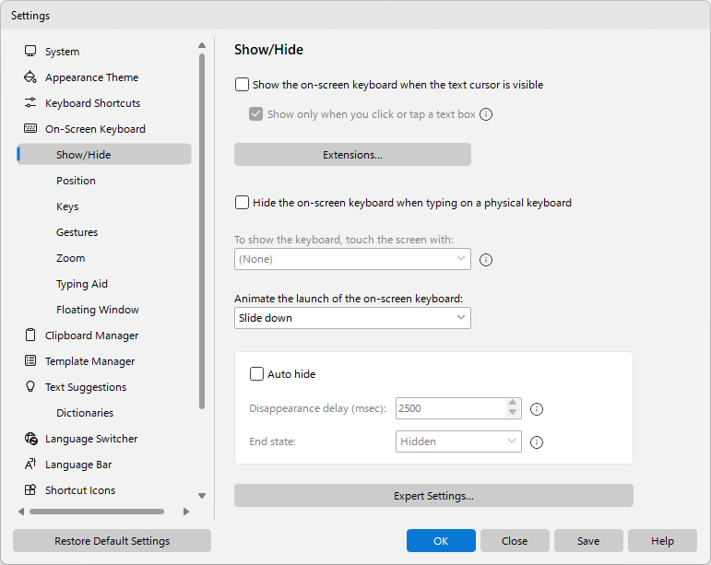The width and height of the screenshot is (711, 565).
Task: Open Language Bar settings
Action: [x=78, y=465]
